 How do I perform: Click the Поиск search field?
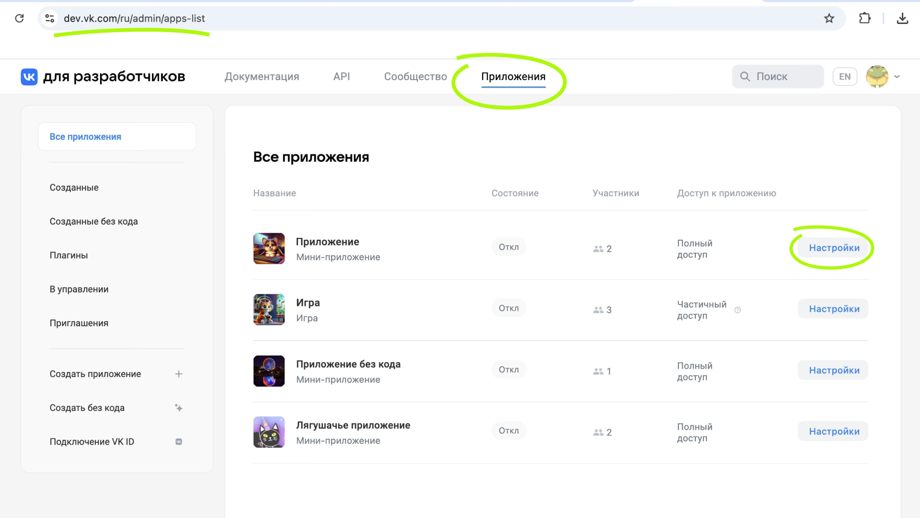778,77
